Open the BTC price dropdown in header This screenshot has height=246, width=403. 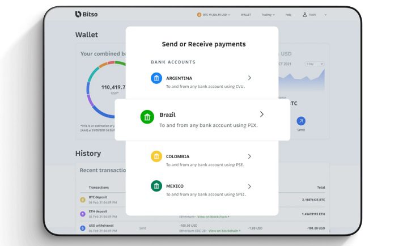click(x=214, y=15)
